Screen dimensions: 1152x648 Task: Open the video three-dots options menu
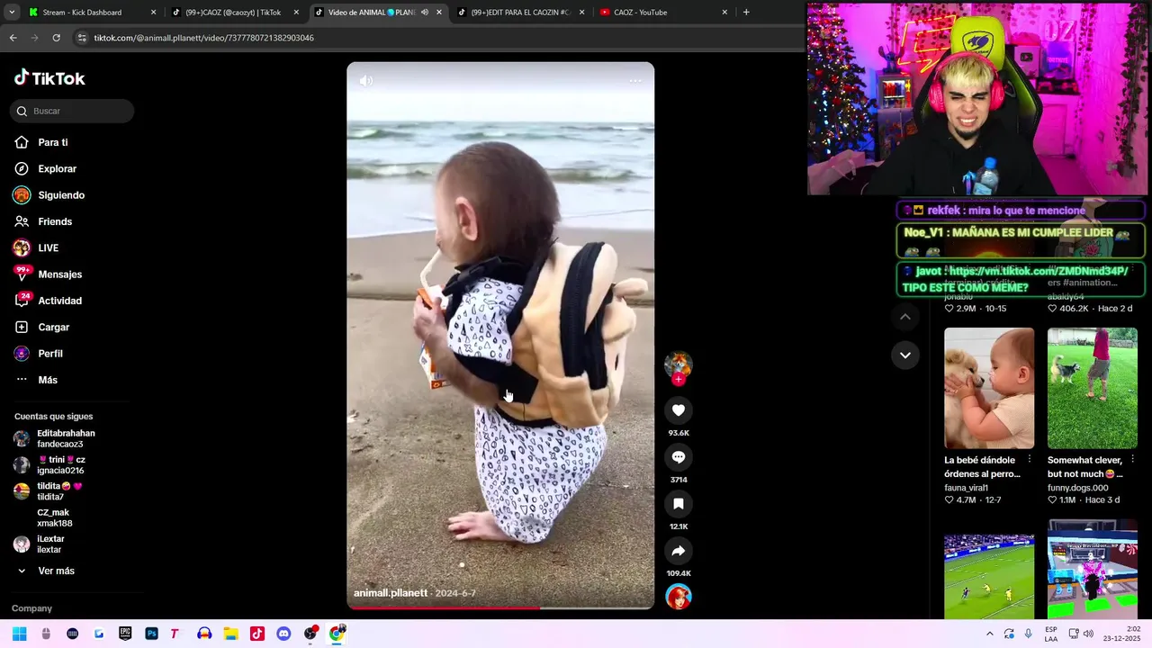(635, 81)
